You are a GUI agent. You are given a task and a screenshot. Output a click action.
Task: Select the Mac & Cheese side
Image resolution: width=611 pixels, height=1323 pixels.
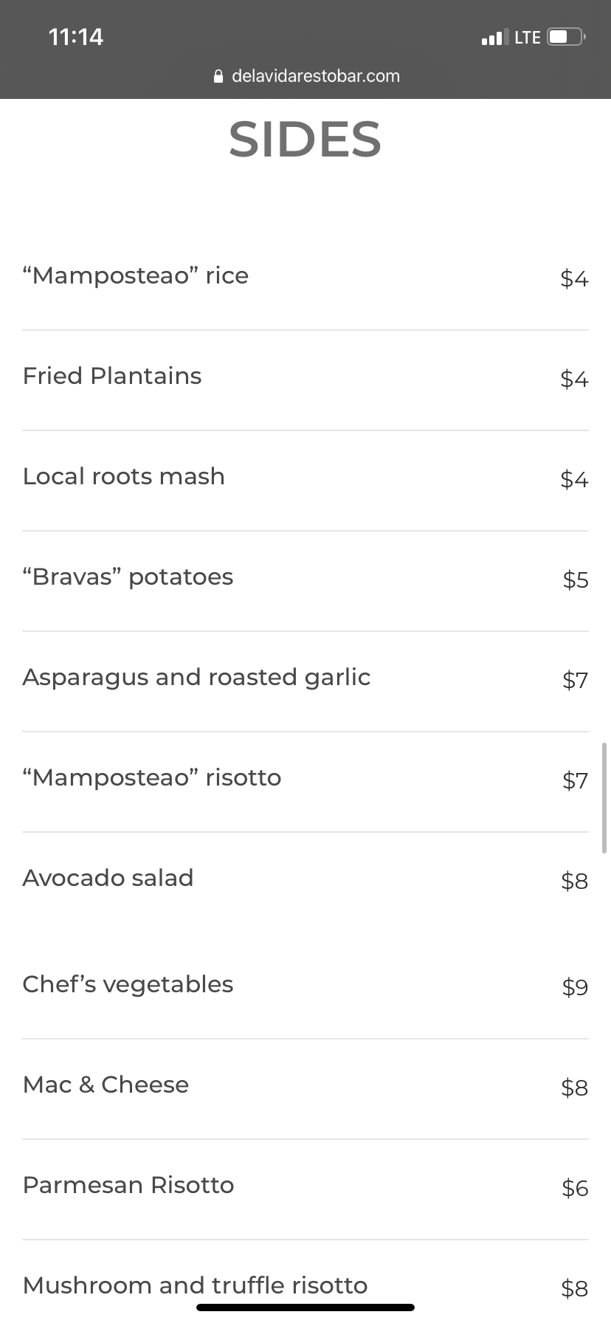click(x=106, y=1085)
